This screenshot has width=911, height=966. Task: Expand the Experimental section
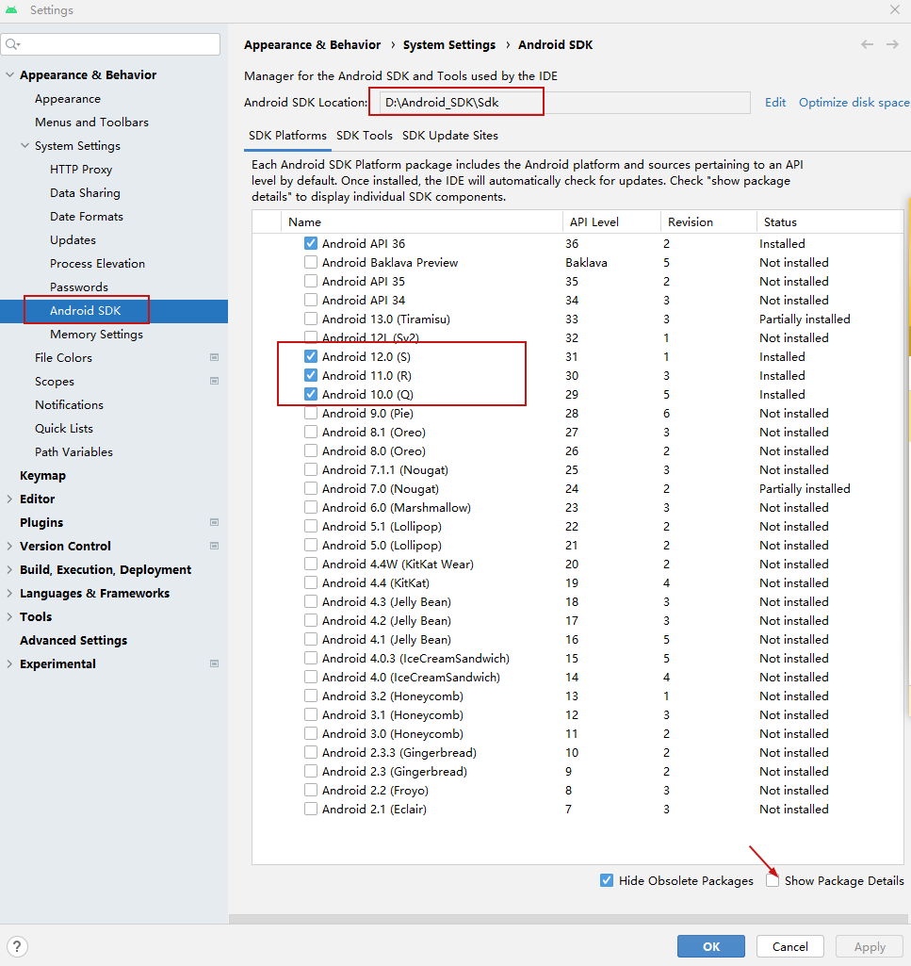click(x=9, y=663)
